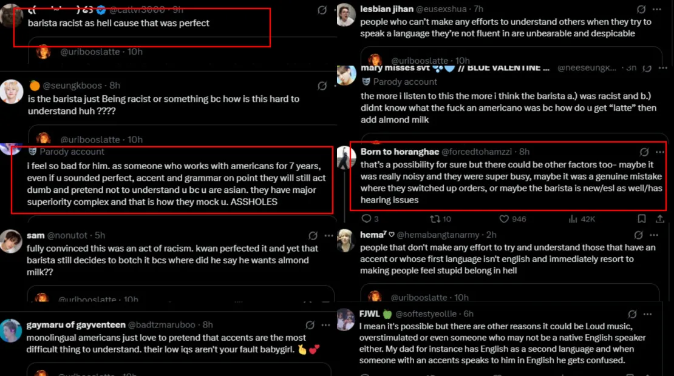Bookmark the Born to horanghae tweet
The width and height of the screenshot is (674, 376).
point(641,219)
